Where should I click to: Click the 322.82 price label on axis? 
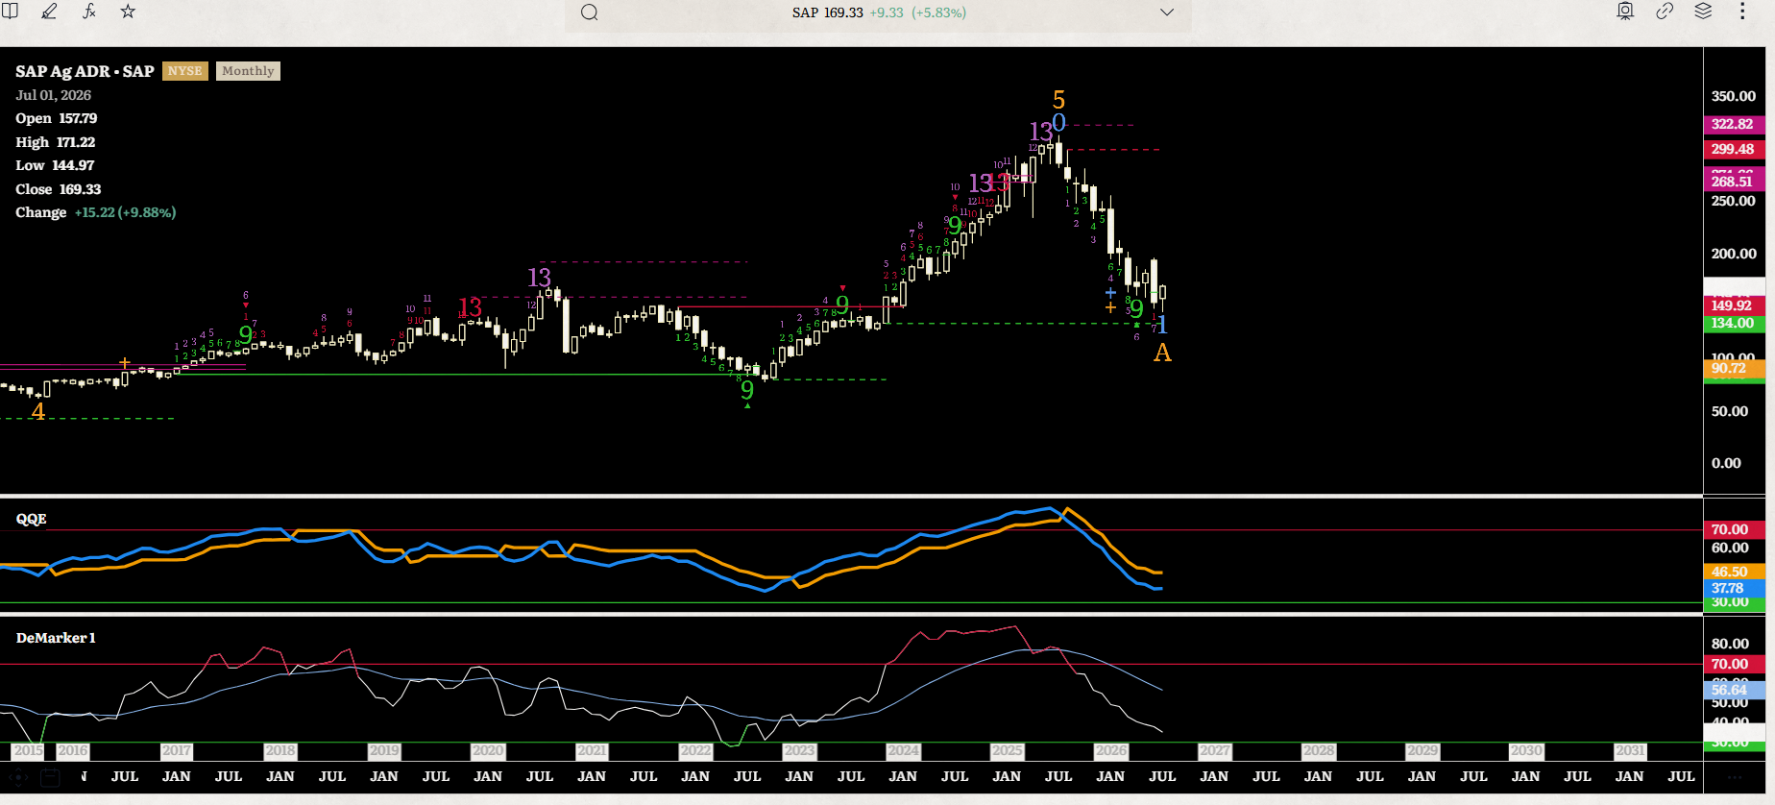click(x=1733, y=124)
